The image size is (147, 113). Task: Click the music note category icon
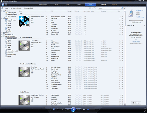(2, 8)
